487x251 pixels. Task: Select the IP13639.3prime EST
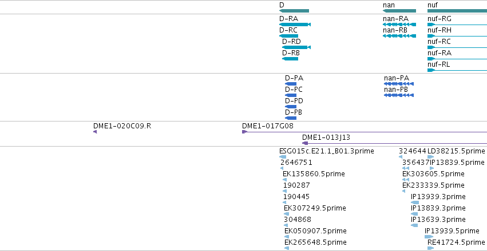pos(414,226)
